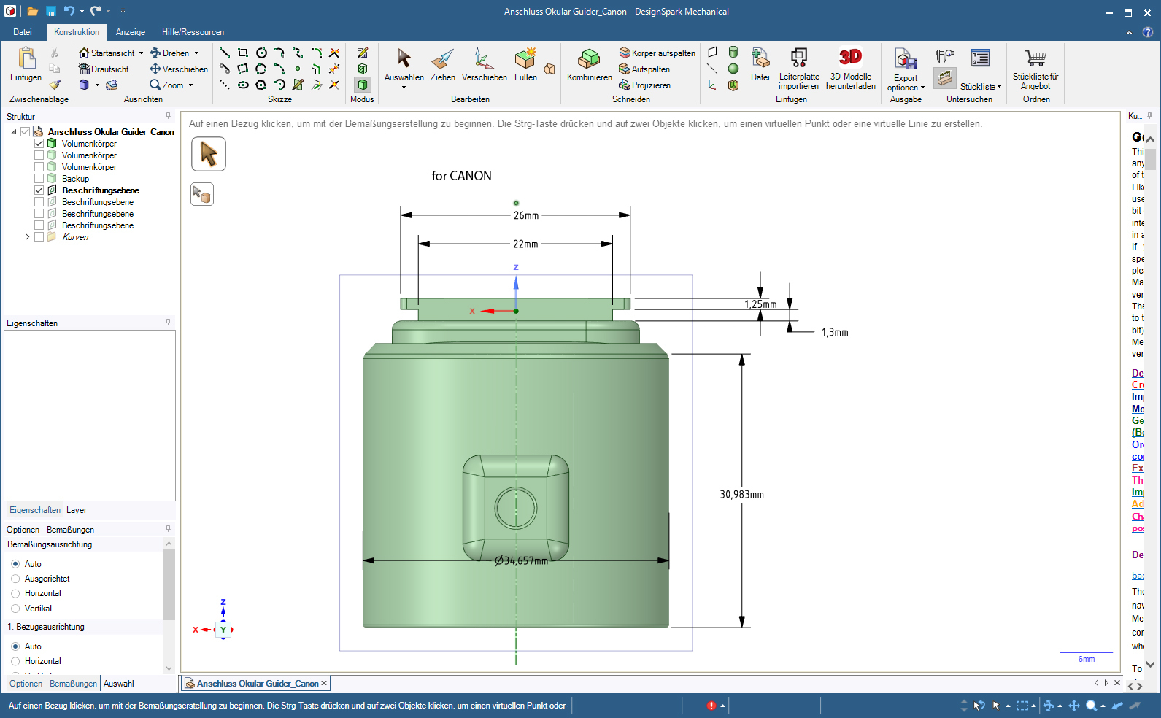Check the Backup visibility checkbox
Image resolution: width=1161 pixels, height=718 pixels.
[39, 179]
